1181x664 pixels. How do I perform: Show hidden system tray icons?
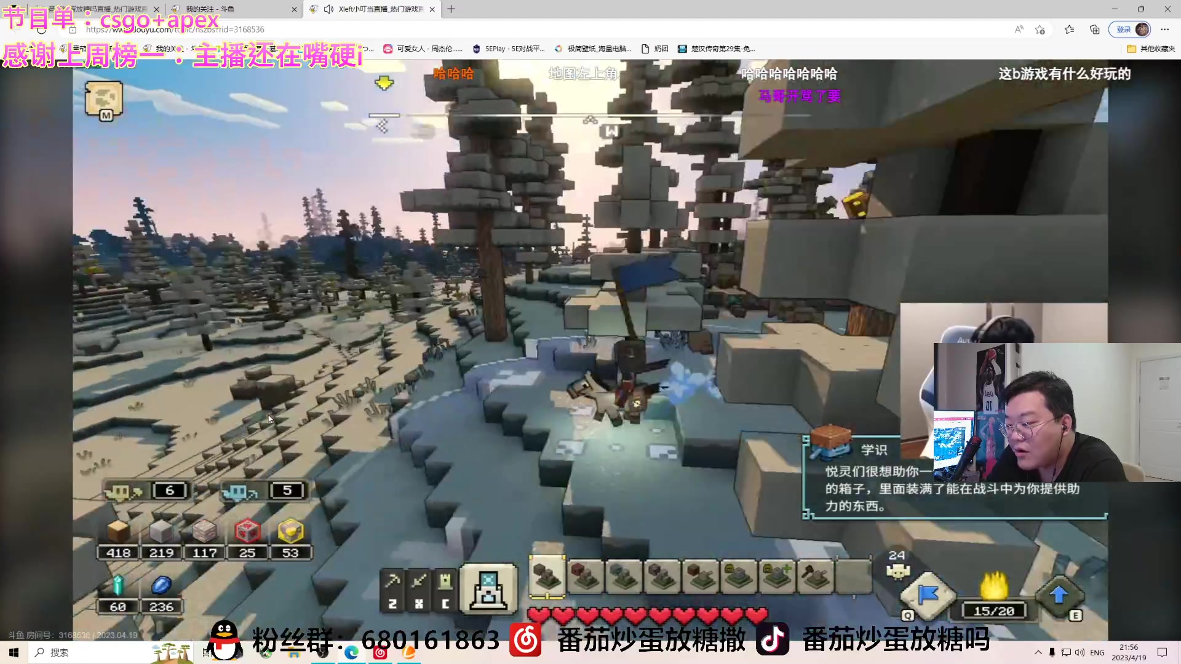(1038, 652)
